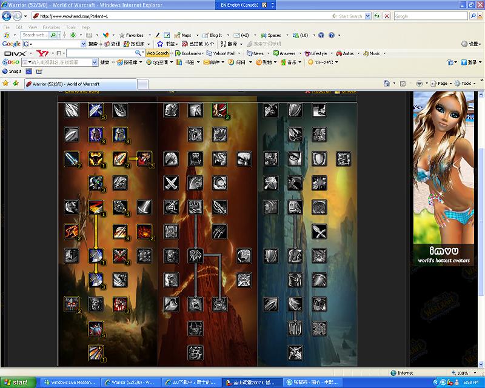Select the eye talent in the Protection tree

pos(295,159)
